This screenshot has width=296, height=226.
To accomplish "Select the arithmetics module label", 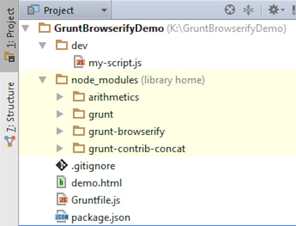I will tap(114, 97).
